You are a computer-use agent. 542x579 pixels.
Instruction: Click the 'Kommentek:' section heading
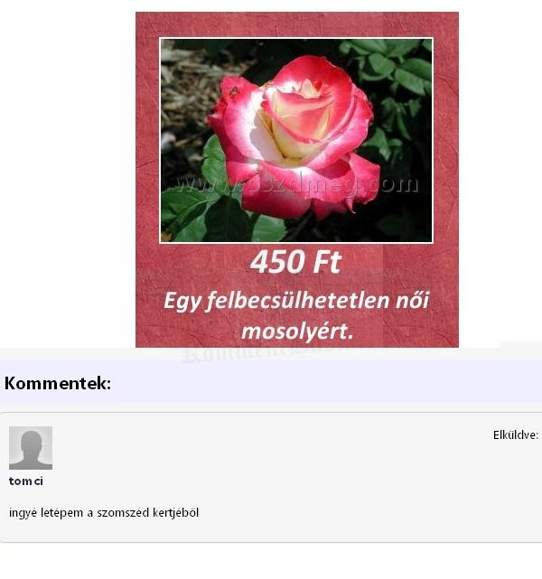click(58, 383)
